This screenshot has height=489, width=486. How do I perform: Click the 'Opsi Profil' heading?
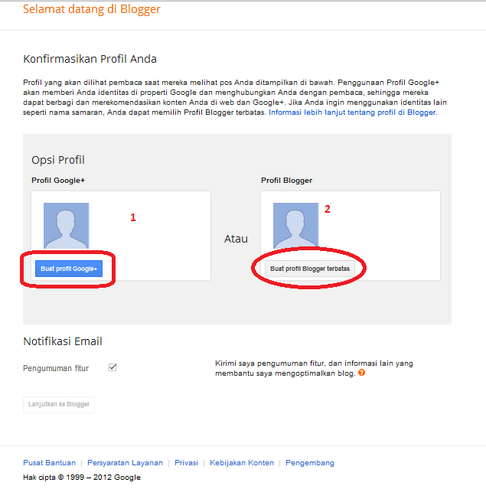click(x=58, y=160)
